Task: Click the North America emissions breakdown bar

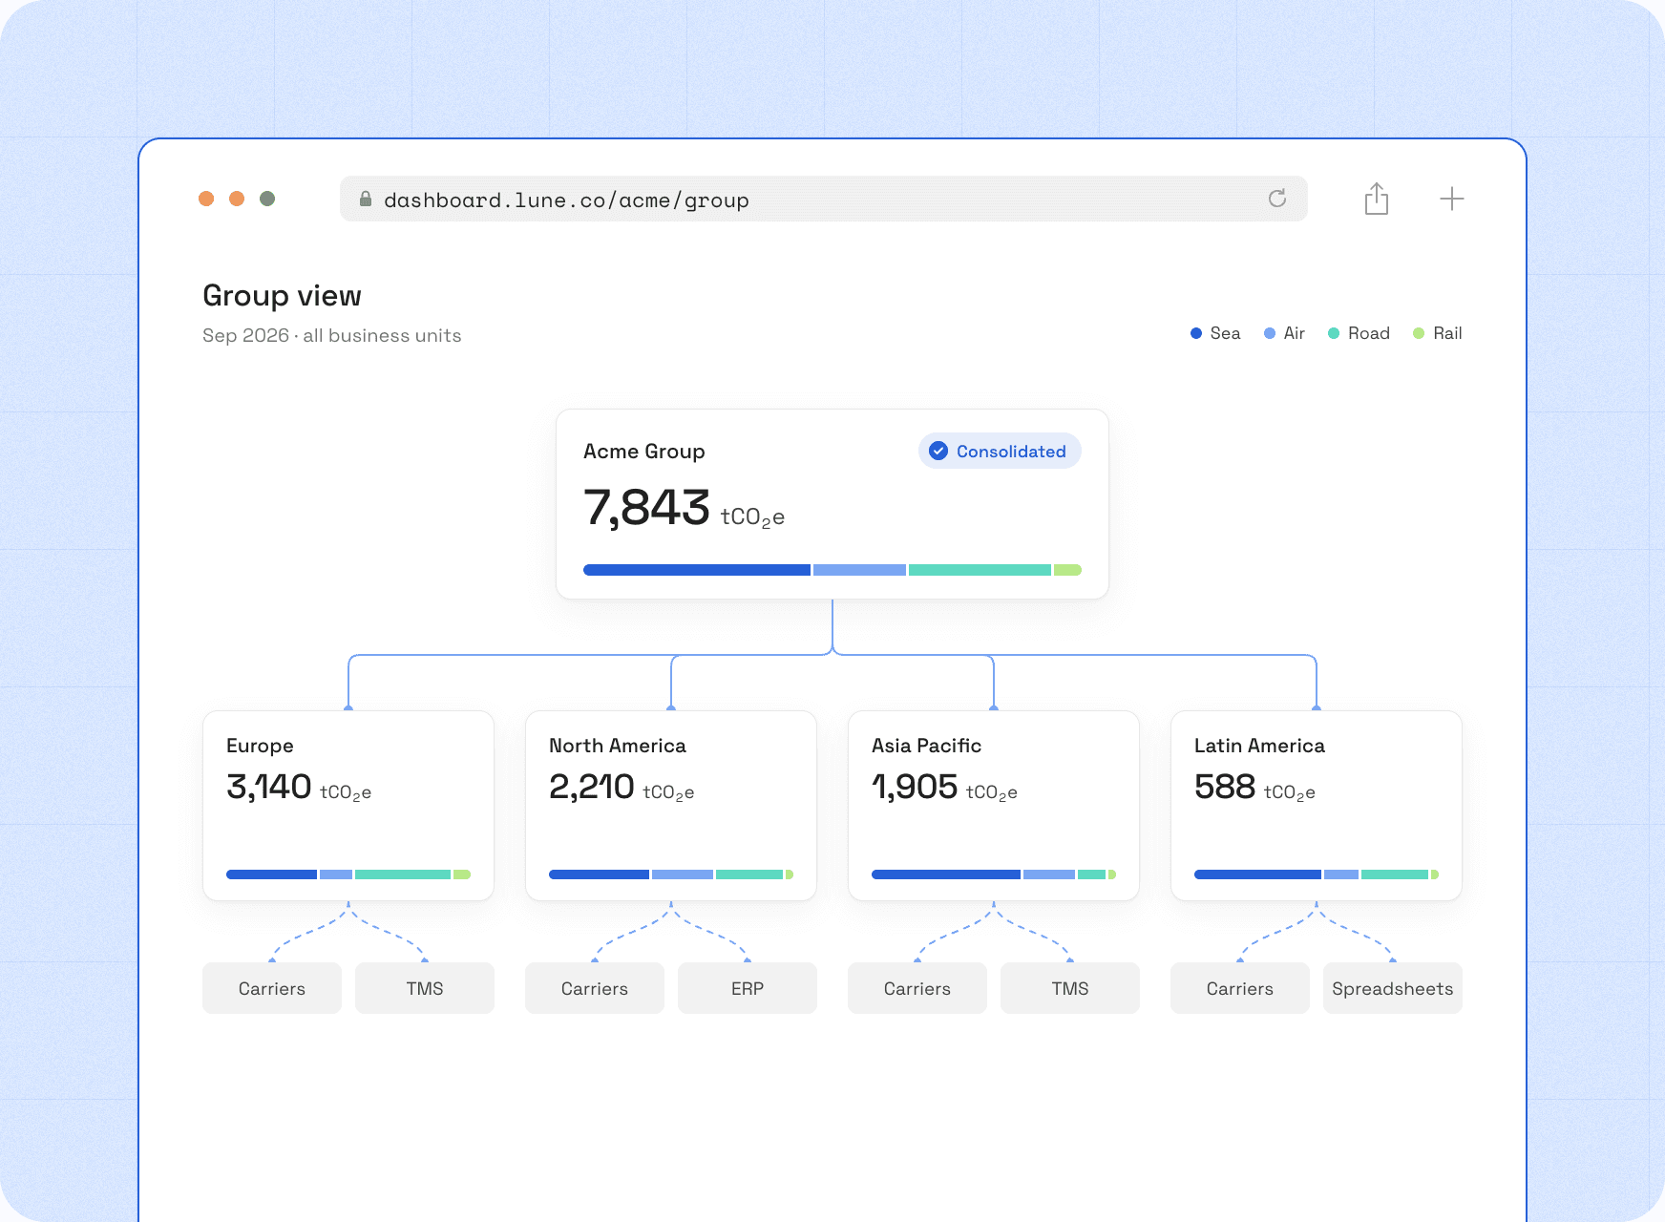Action: [x=671, y=874]
